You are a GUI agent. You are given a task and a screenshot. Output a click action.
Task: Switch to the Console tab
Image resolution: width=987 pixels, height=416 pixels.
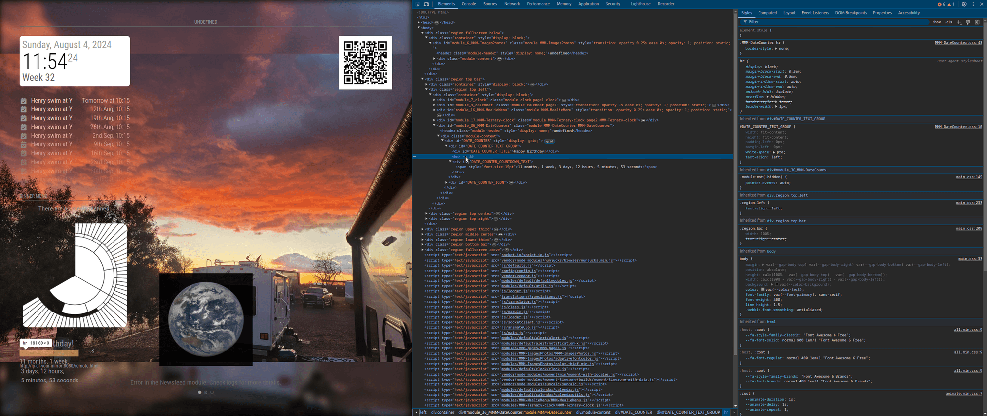click(469, 4)
